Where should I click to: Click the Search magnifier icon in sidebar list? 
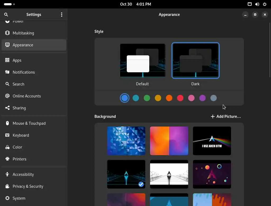point(7,84)
